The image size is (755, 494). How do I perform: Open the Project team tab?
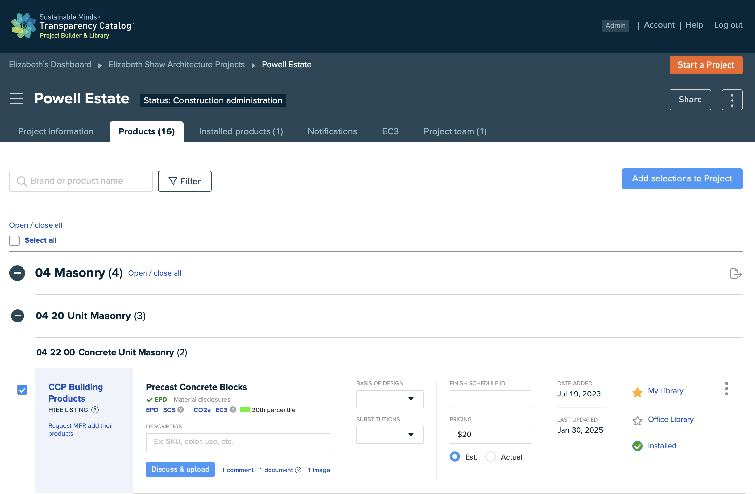455,131
